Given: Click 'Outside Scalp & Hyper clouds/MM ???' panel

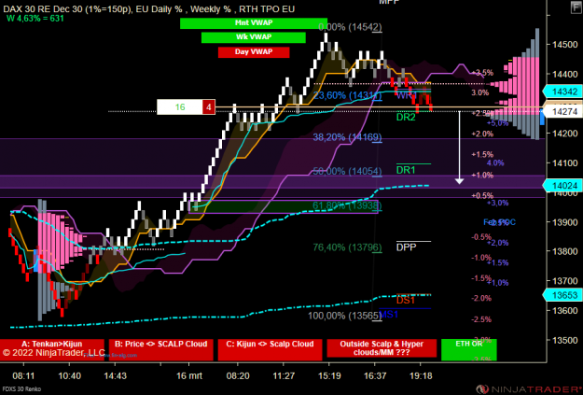Looking at the screenshot, I should coord(382,349).
